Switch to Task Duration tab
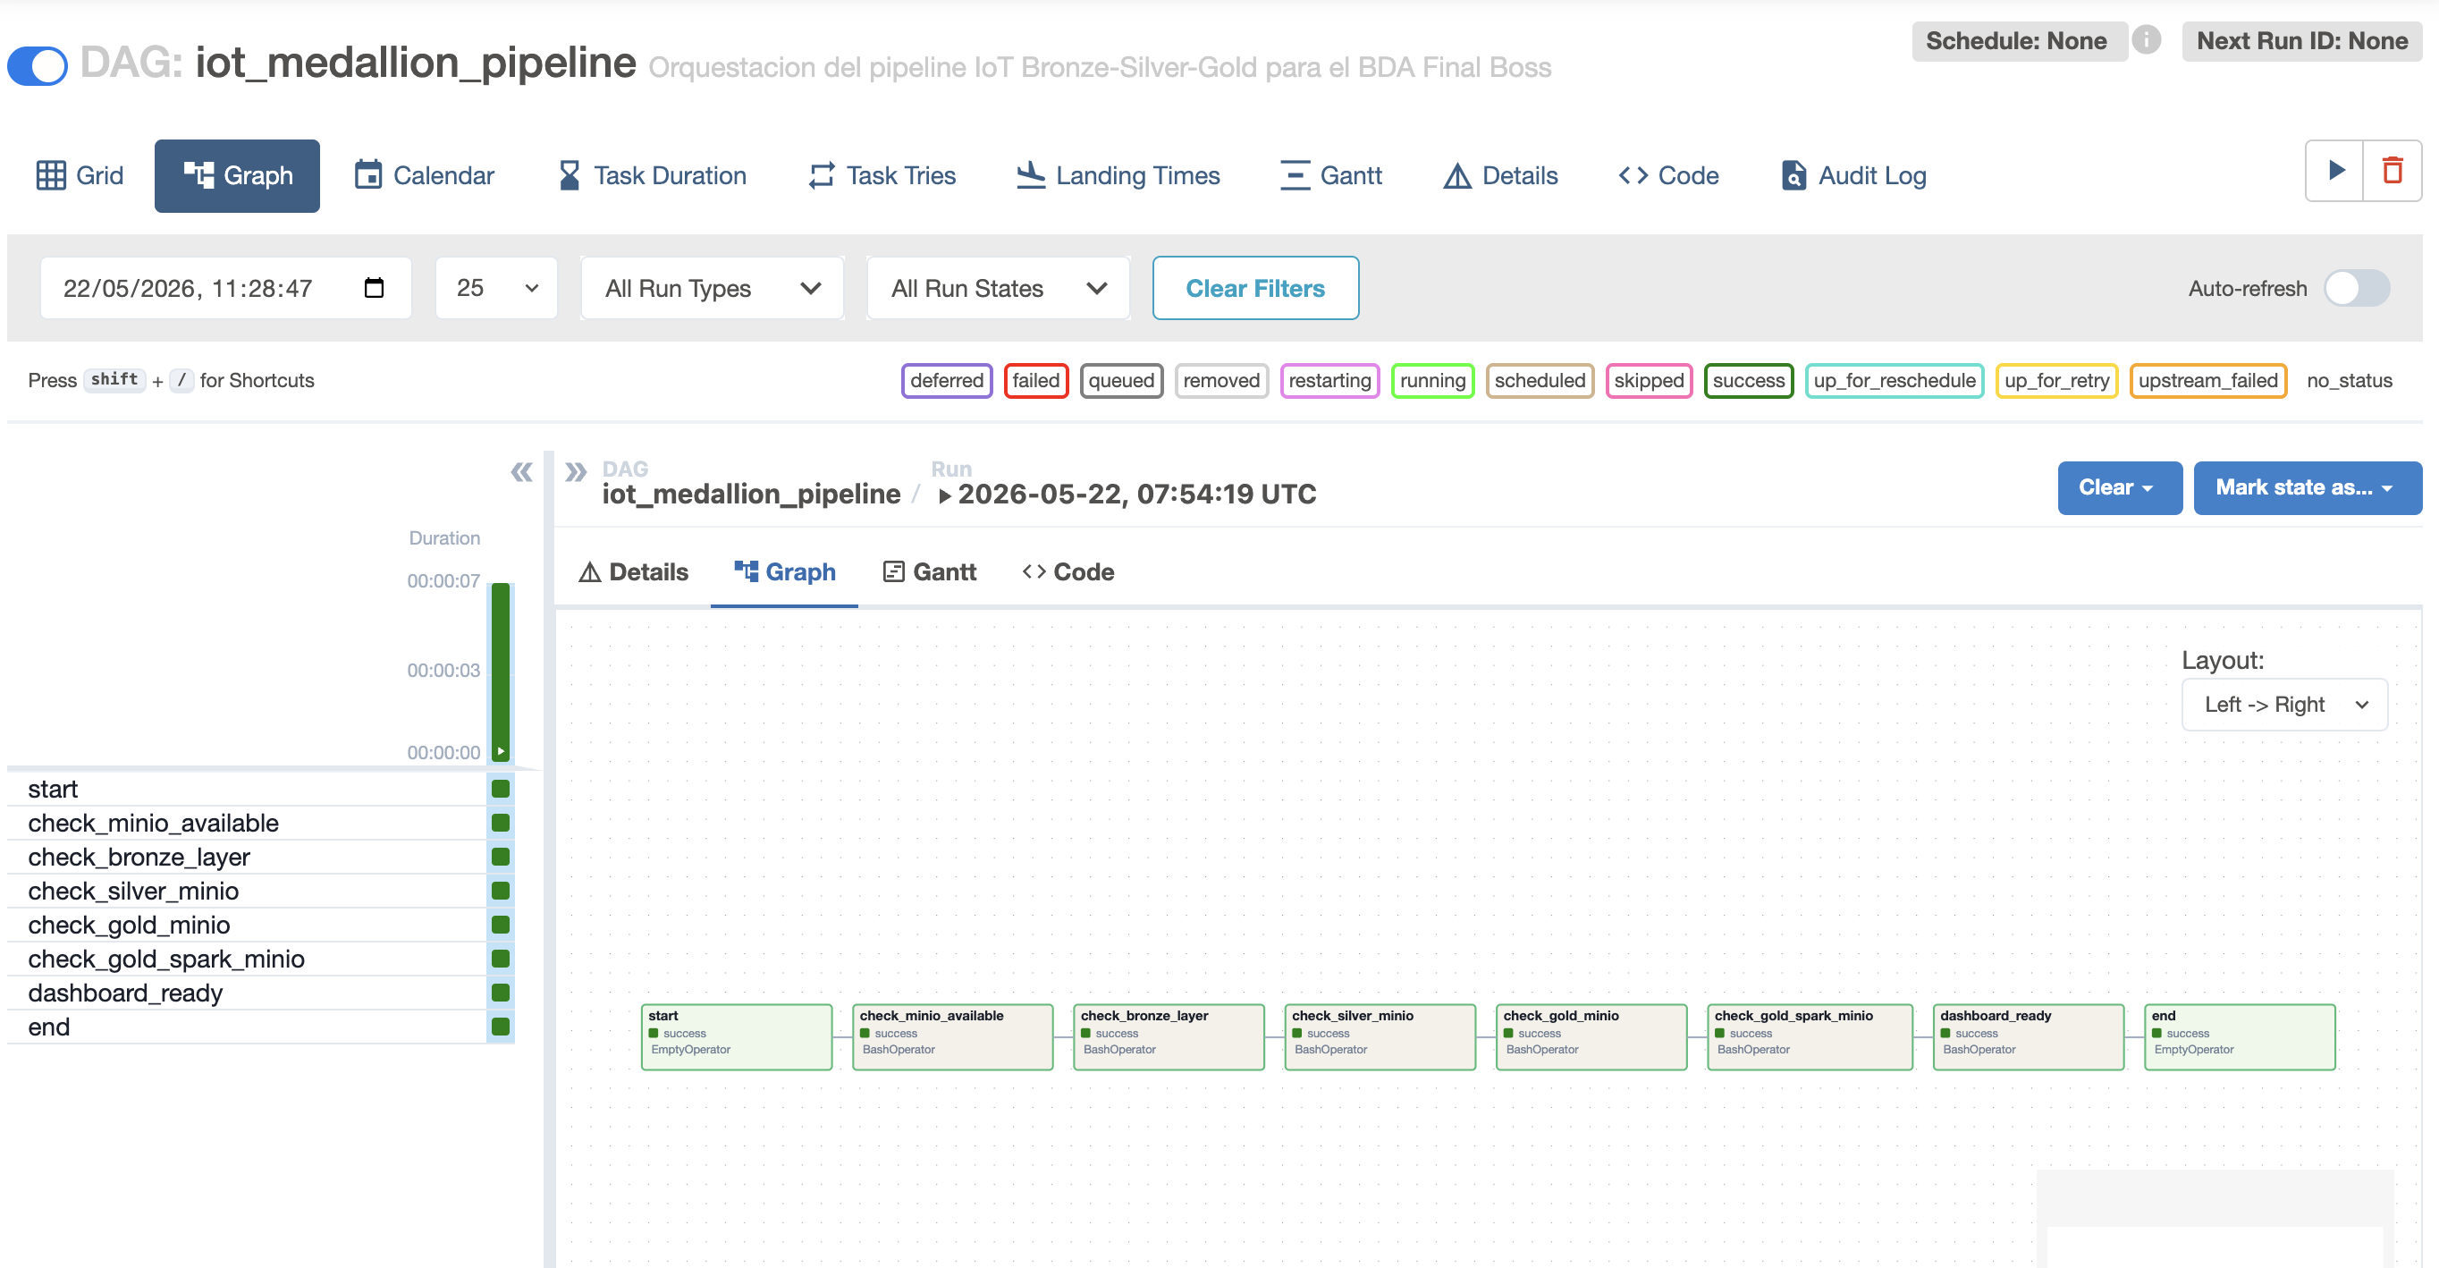Image resolution: width=2439 pixels, height=1268 pixels. point(652,175)
